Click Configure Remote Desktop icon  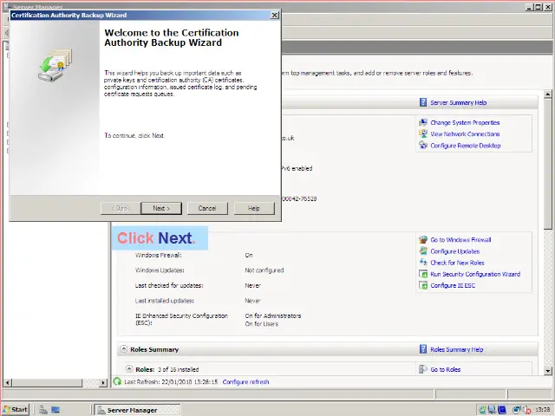423,145
